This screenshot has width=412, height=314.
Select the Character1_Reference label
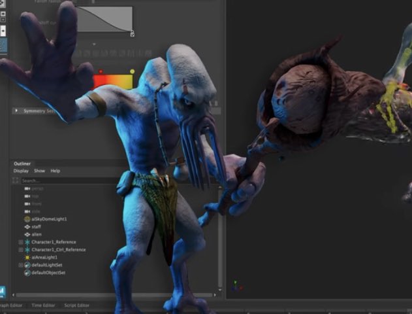click(x=54, y=242)
